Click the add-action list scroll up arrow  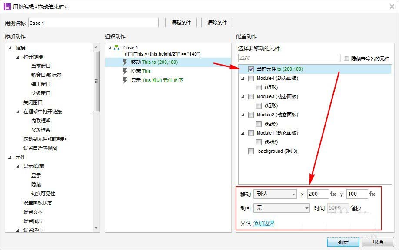pos(96,47)
